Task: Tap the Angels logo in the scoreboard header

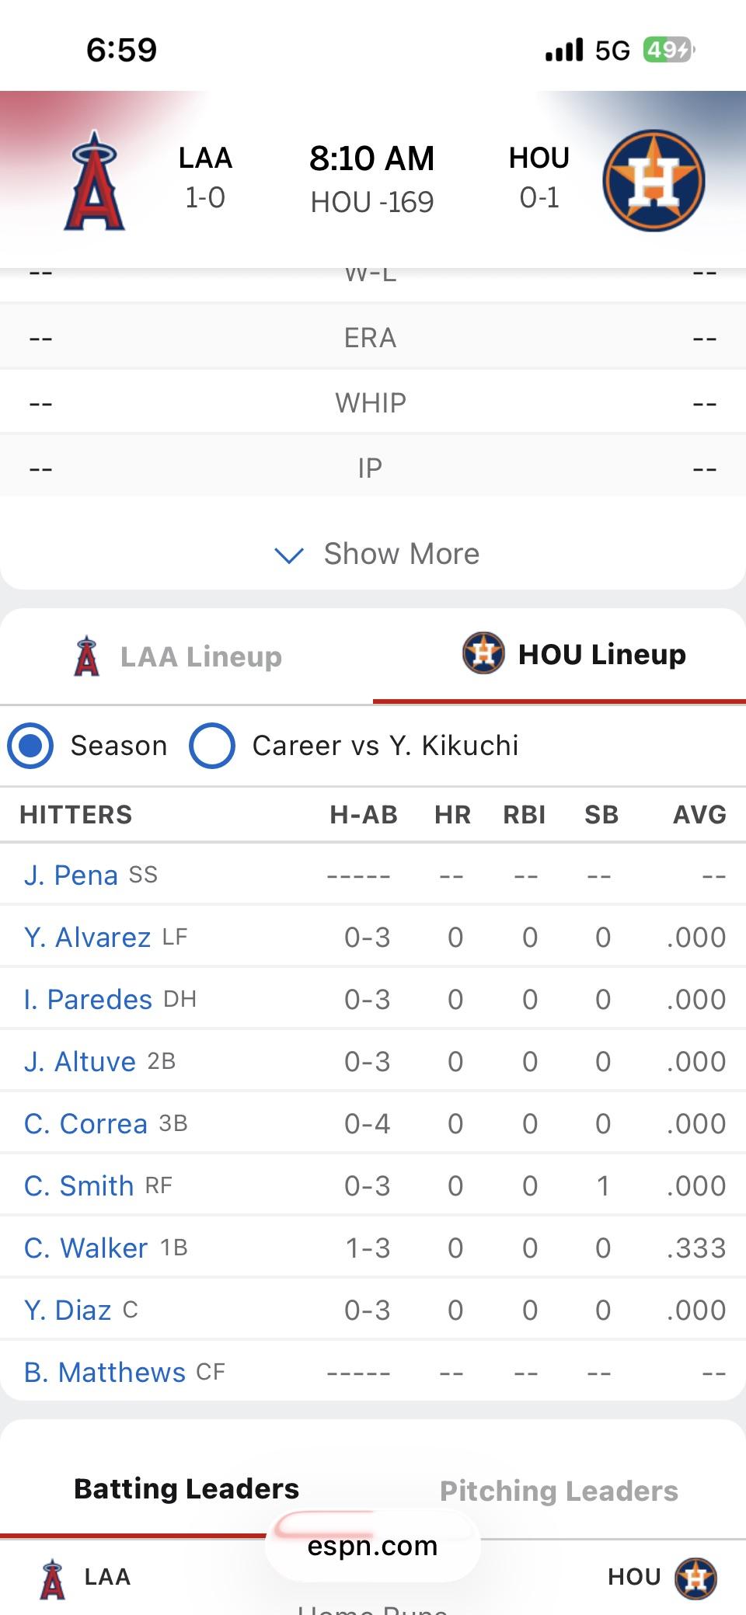Action: pos(95,180)
